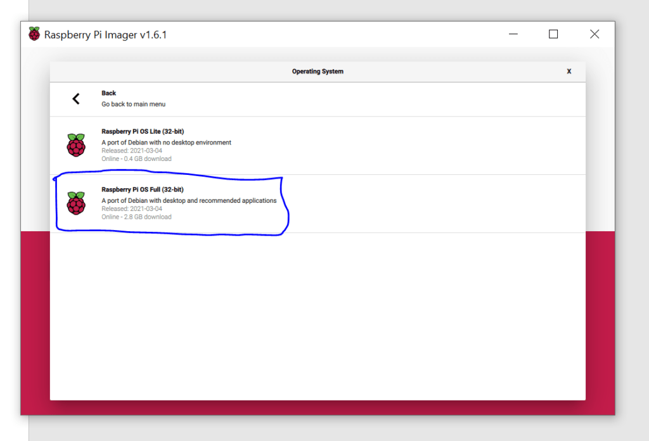Close the Raspberry Pi Imager window
The width and height of the screenshot is (649, 441).
click(594, 34)
